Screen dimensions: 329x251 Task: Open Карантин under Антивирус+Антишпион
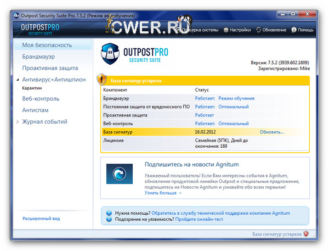coord(32,88)
